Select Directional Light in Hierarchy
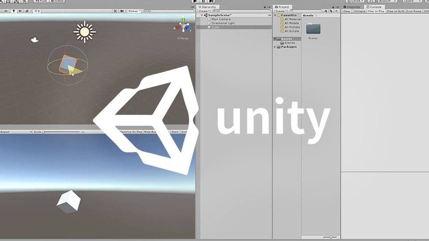The image size is (429, 241). (x=223, y=23)
